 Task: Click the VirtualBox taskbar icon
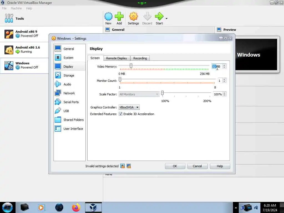(x=93, y=207)
